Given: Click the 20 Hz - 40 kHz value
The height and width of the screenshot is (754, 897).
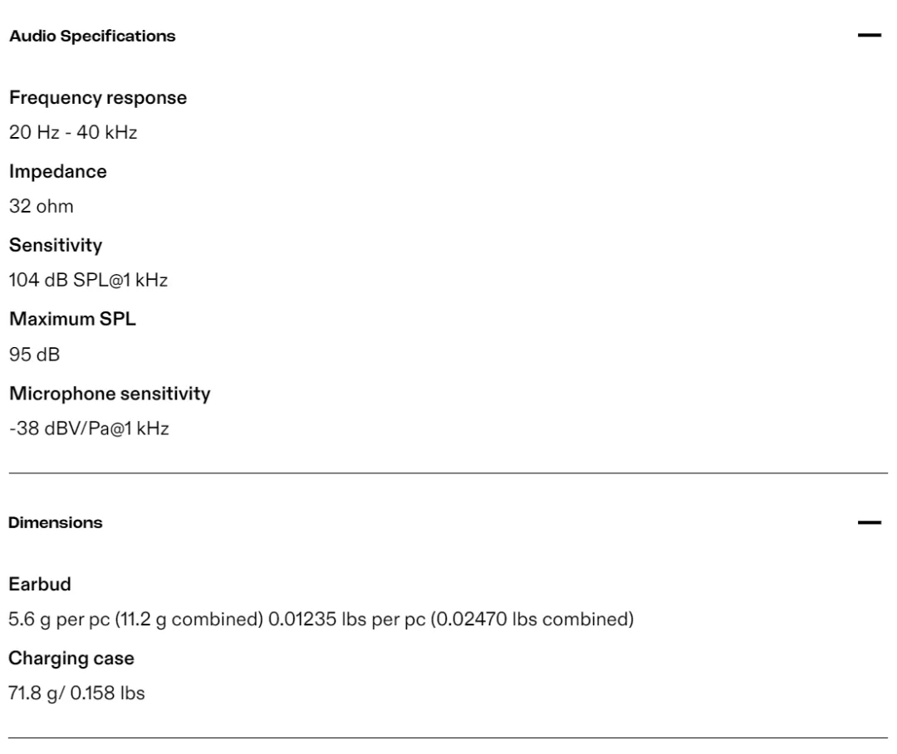Looking at the screenshot, I should (x=73, y=132).
